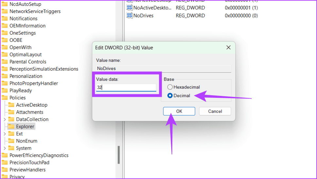Open the OEMInformation folder icon
Viewport: 317px width, 179px height.
(x=5, y=26)
